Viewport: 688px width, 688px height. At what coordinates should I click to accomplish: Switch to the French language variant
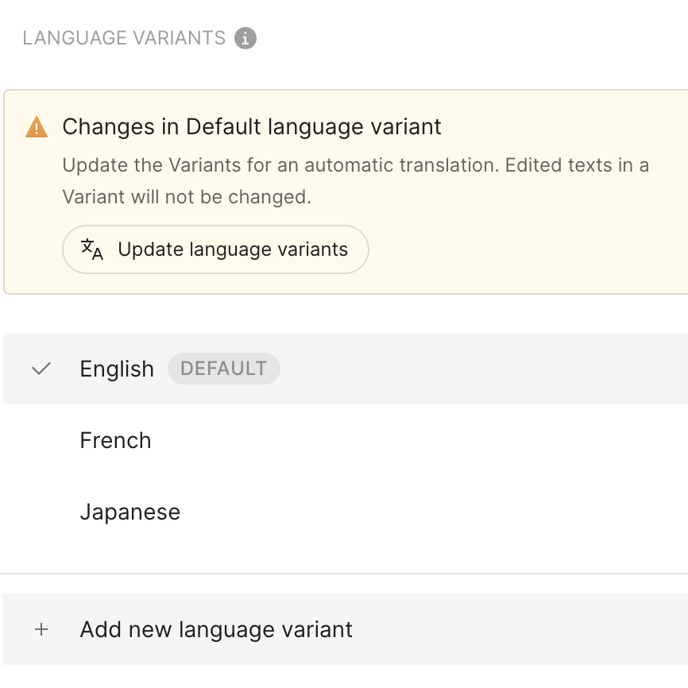pos(115,440)
